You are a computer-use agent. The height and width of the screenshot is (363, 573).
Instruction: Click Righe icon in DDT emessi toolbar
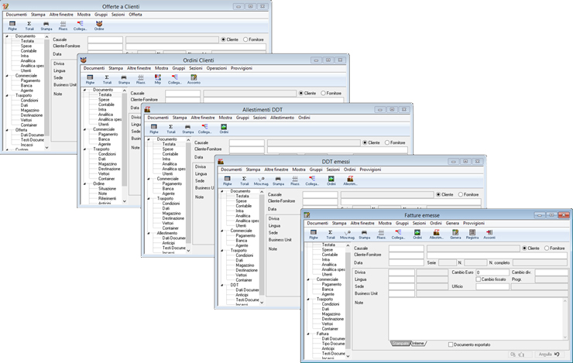(x=228, y=180)
